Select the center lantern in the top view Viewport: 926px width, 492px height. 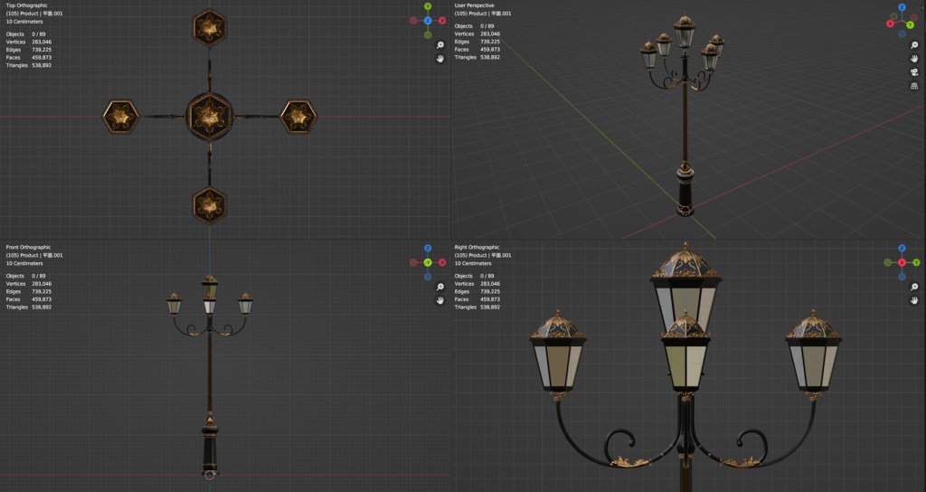pyautogui.click(x=210, y=117)
